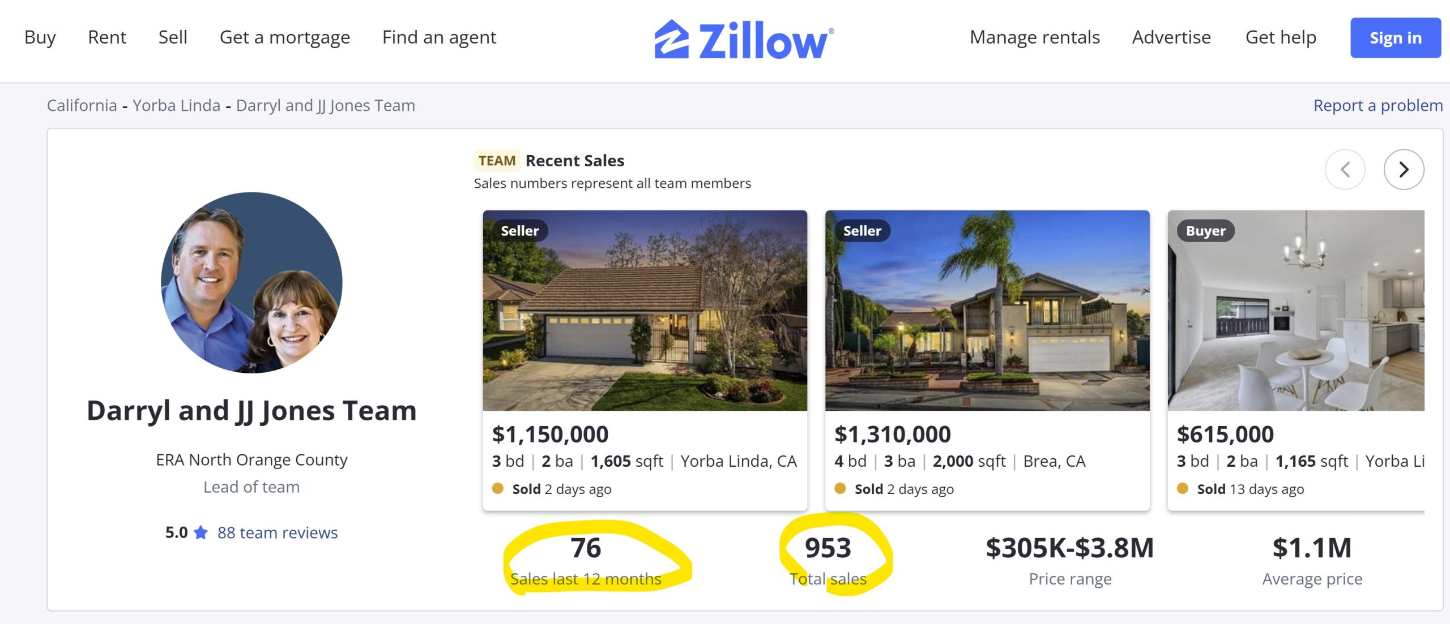Image resolution: width=1450 pixels, height=624 pixels.
Task: Open the $1,310,000 Brea listing photo
Action: [x=987, y=310]
